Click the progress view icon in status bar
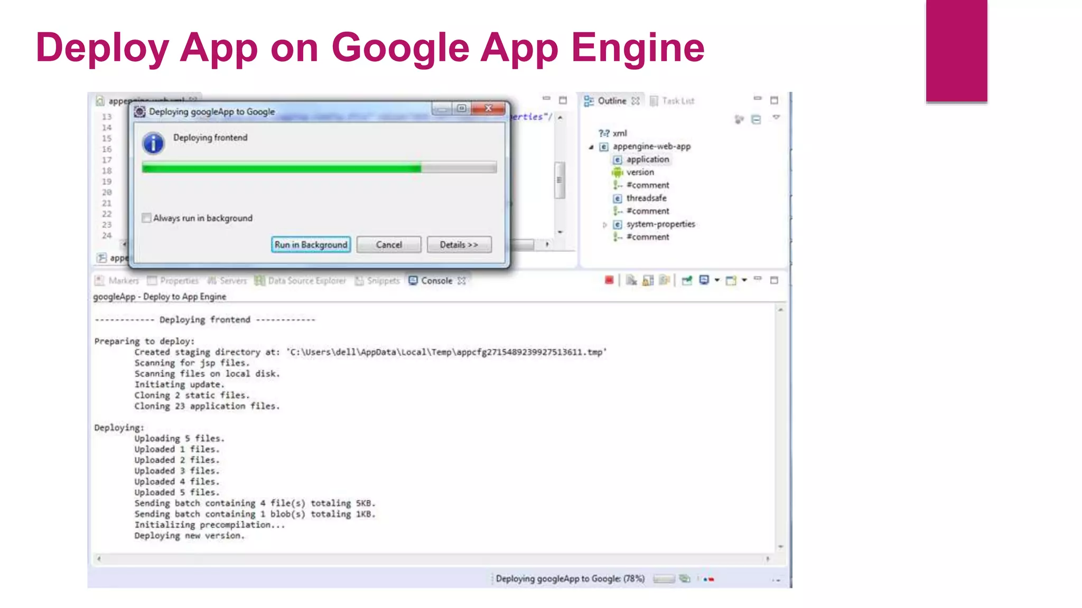 click(685, 579)
